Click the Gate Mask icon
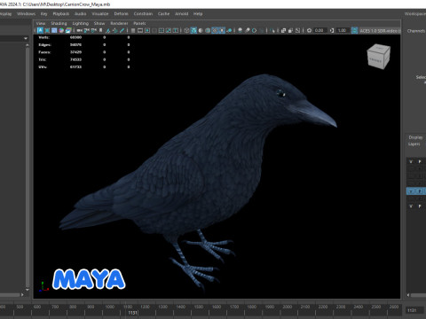The image size is (426, 319). tap(154, 30)
